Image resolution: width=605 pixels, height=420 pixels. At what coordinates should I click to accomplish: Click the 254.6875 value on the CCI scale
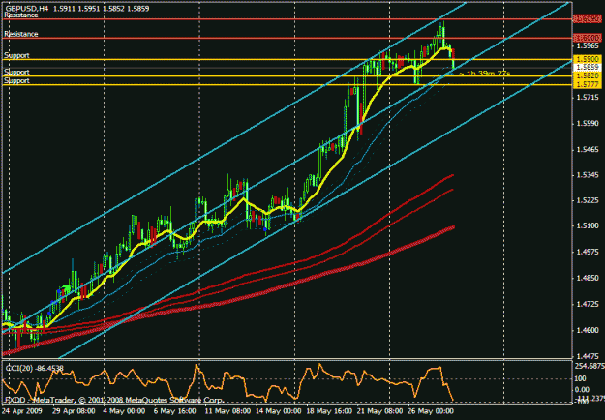[x=590, y=366]
